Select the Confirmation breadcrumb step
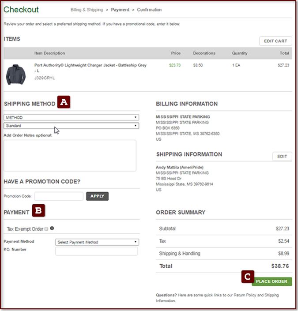This screenshot has height=311, width=298. point(149,10)
